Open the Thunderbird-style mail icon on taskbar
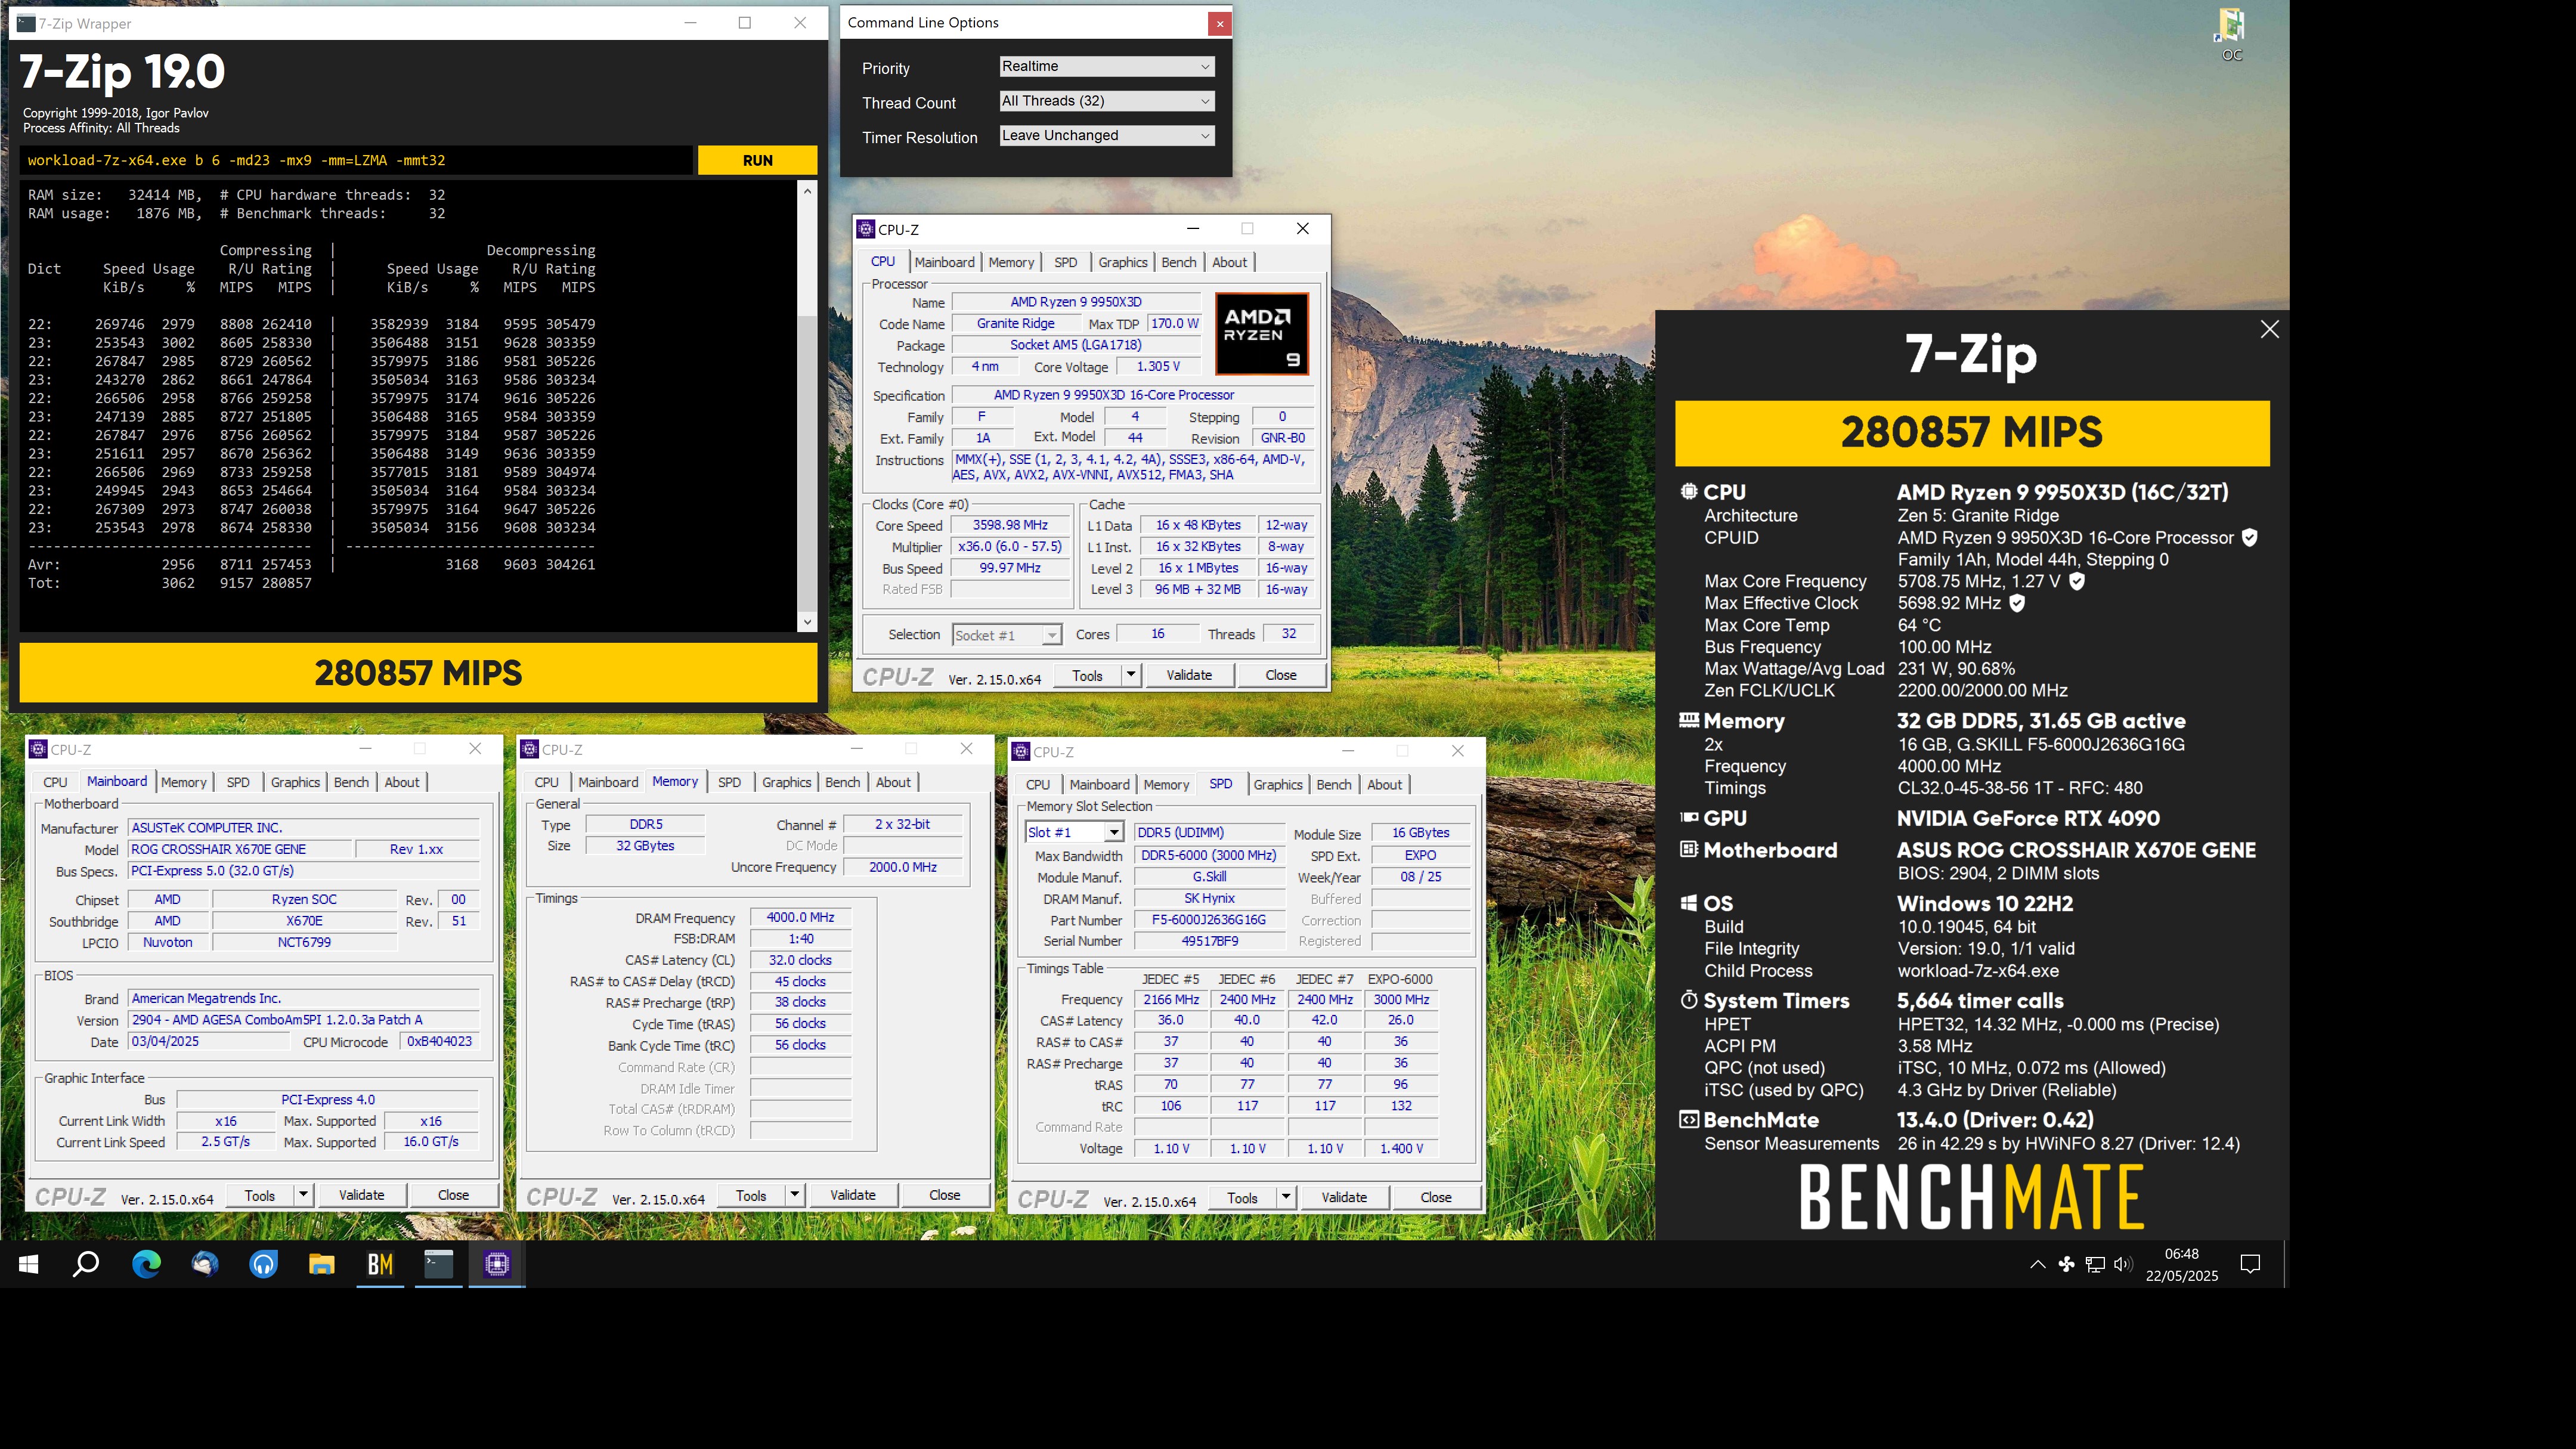This screenshot has height=1449, width=2576. (205, 1265)
